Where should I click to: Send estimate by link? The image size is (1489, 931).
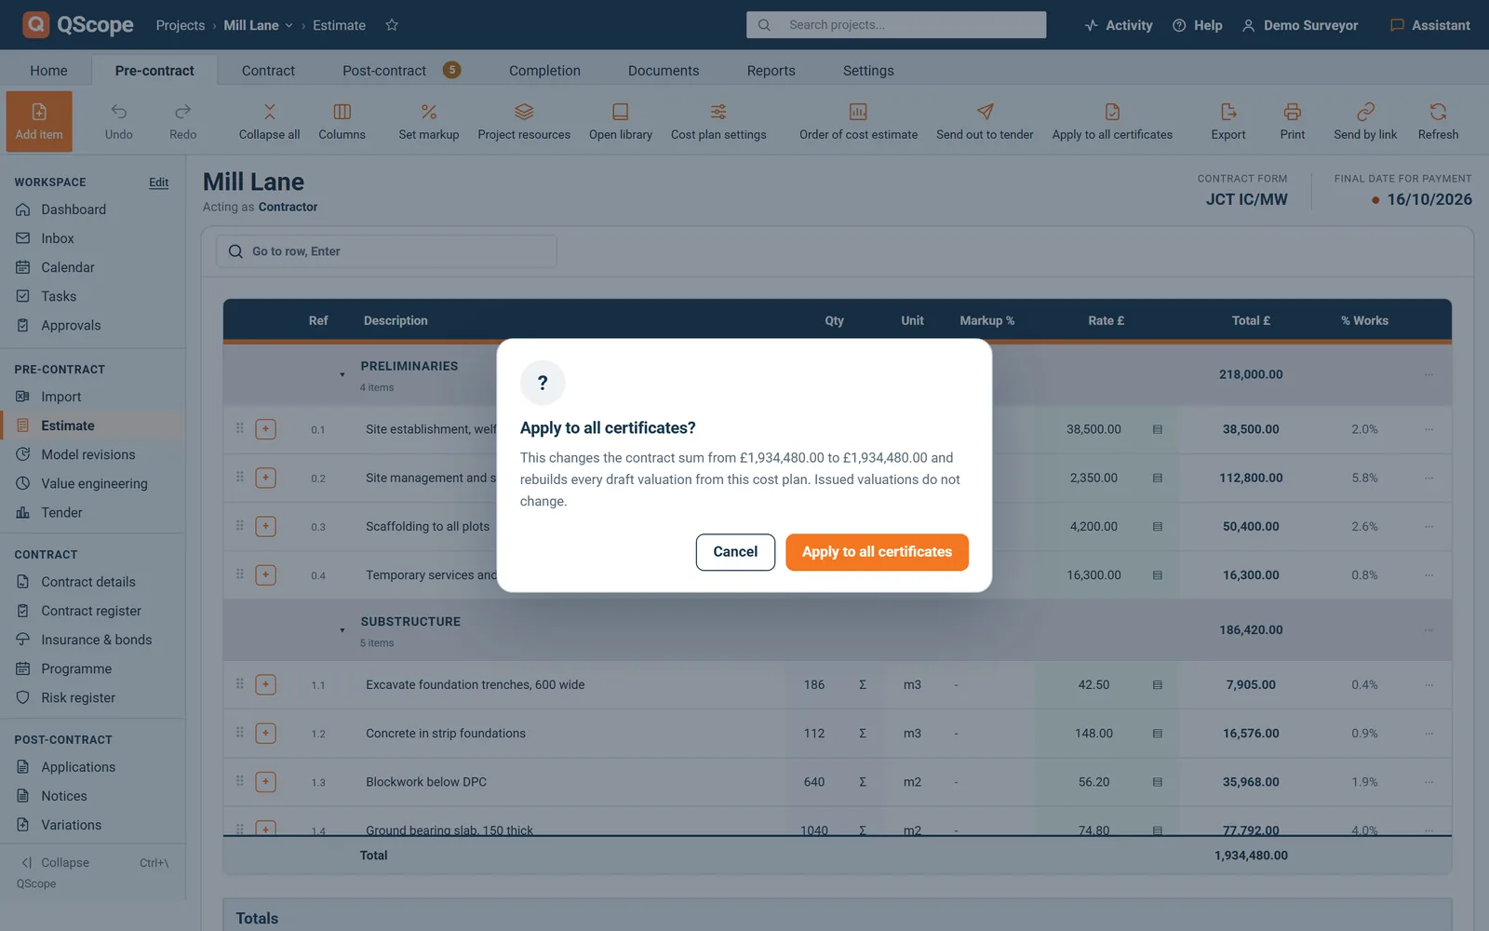click(x=1365, y=121)
